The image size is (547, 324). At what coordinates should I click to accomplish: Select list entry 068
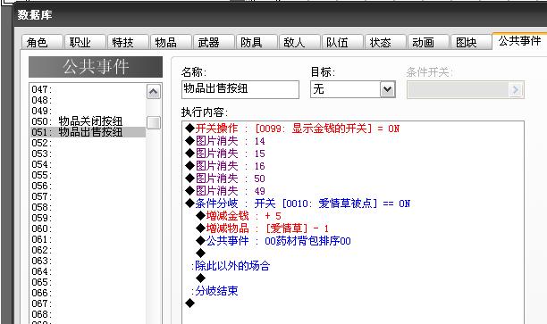(88, 314)
